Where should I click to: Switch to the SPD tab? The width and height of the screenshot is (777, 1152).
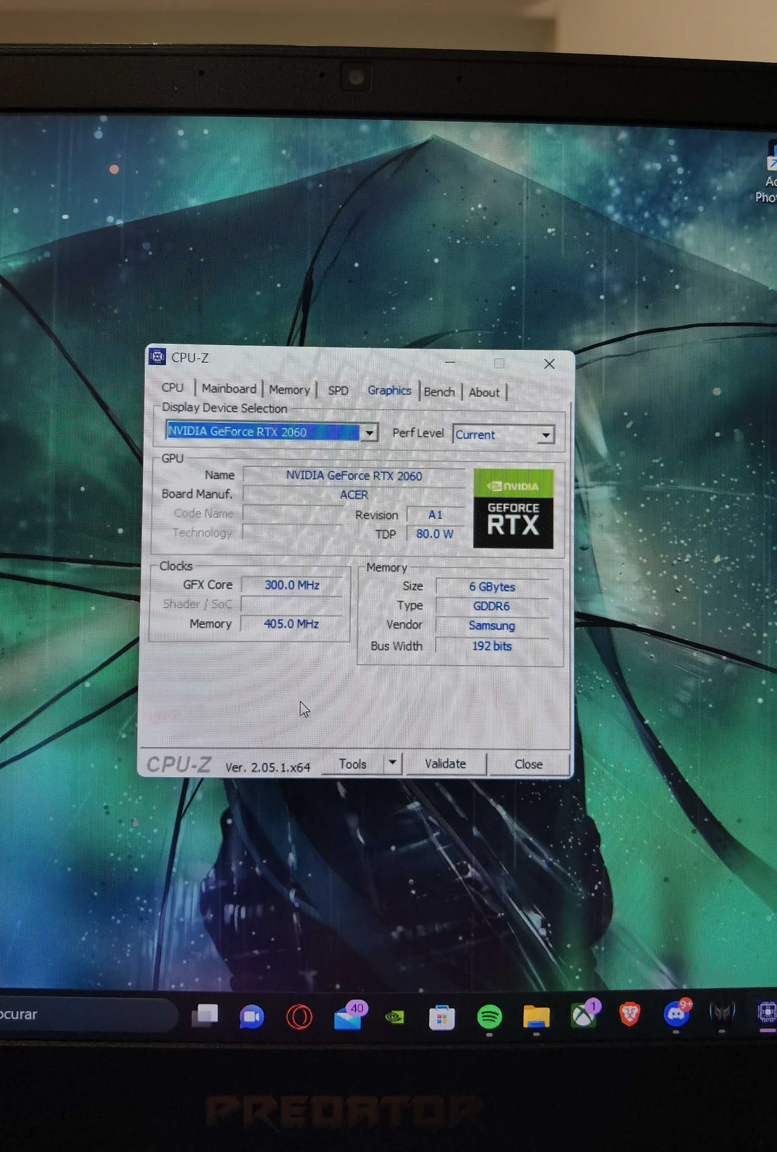click(338, 391)
